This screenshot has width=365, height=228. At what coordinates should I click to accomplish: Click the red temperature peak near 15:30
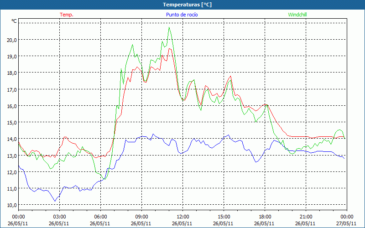(231, 76)
